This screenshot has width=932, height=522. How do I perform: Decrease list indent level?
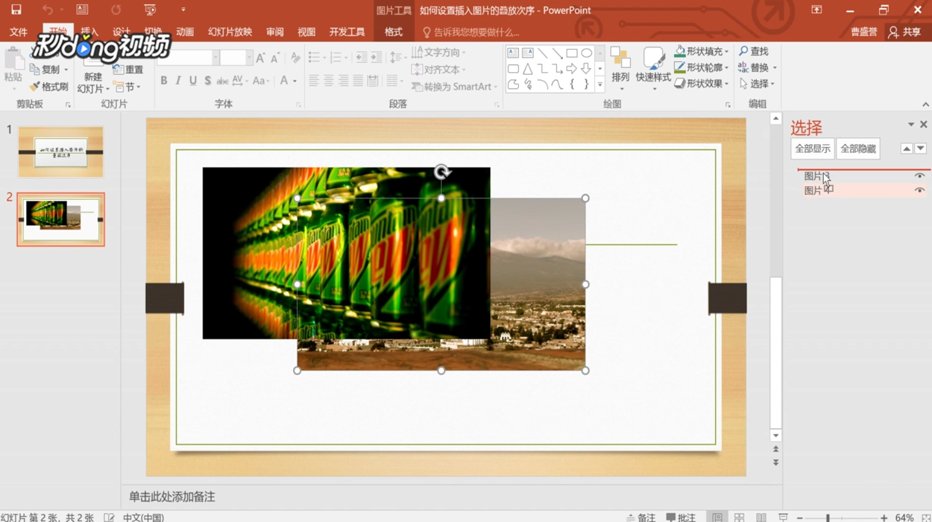(362, 57)
